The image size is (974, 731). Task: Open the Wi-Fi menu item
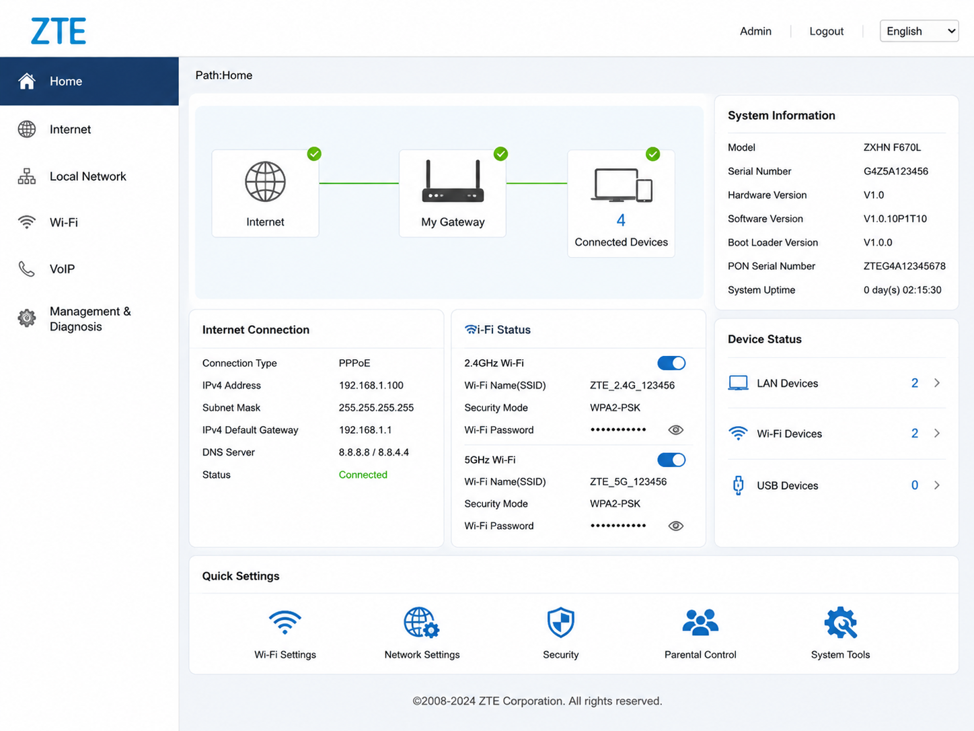(x=89, y=222)
